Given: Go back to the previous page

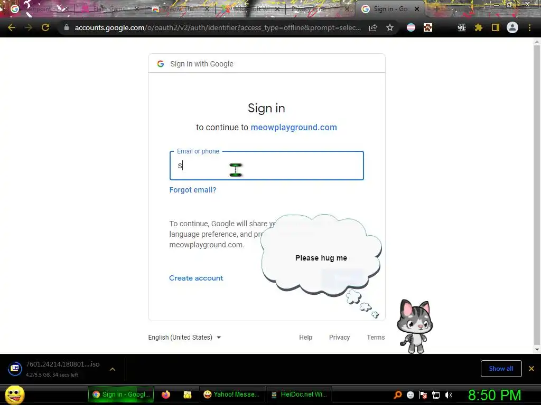Looking at the screenshot, I should [12, 27].
